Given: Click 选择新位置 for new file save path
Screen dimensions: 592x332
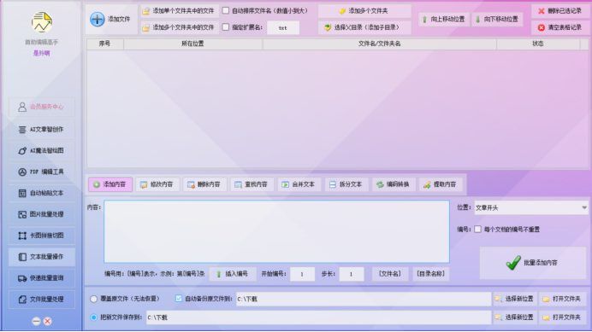Looking at the screenshot, I should click(x=515, y=317).
